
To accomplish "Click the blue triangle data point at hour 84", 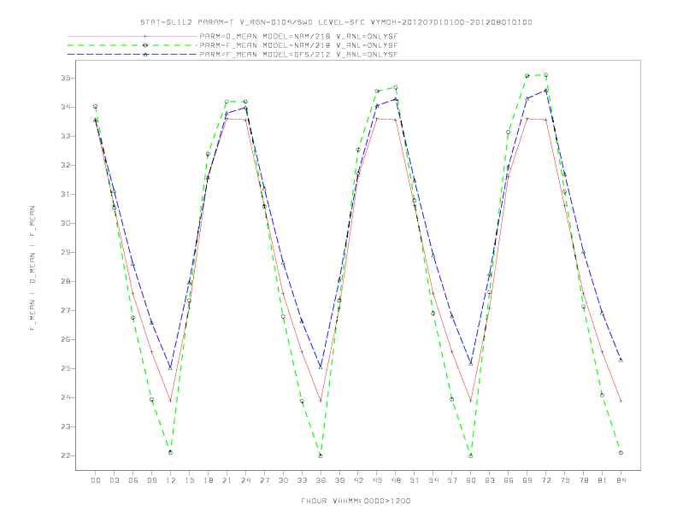I will pos(621,360).
